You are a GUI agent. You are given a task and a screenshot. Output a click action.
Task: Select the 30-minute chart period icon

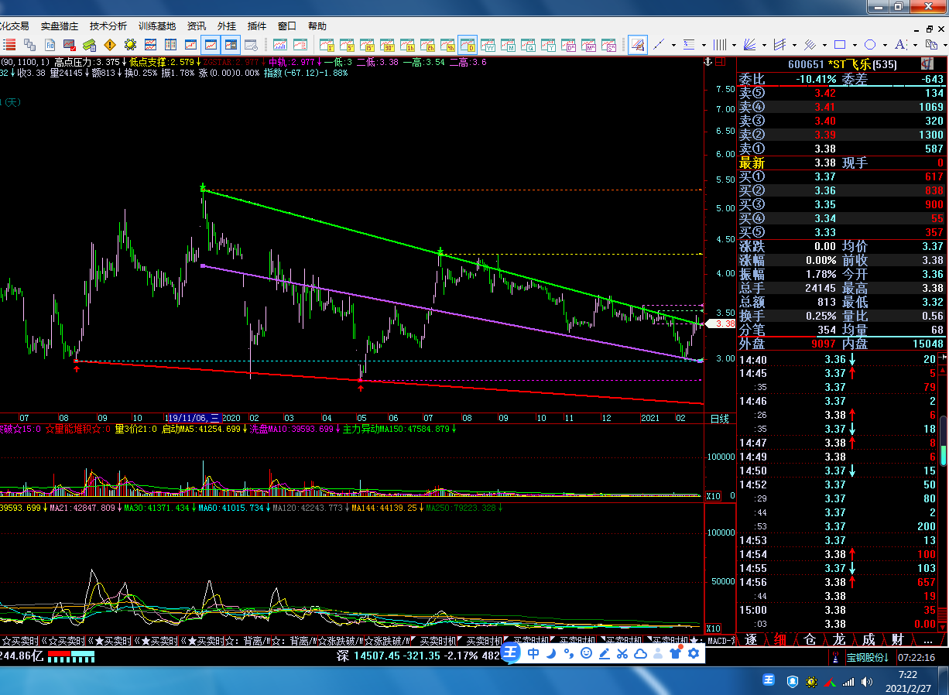click(387, 44)
